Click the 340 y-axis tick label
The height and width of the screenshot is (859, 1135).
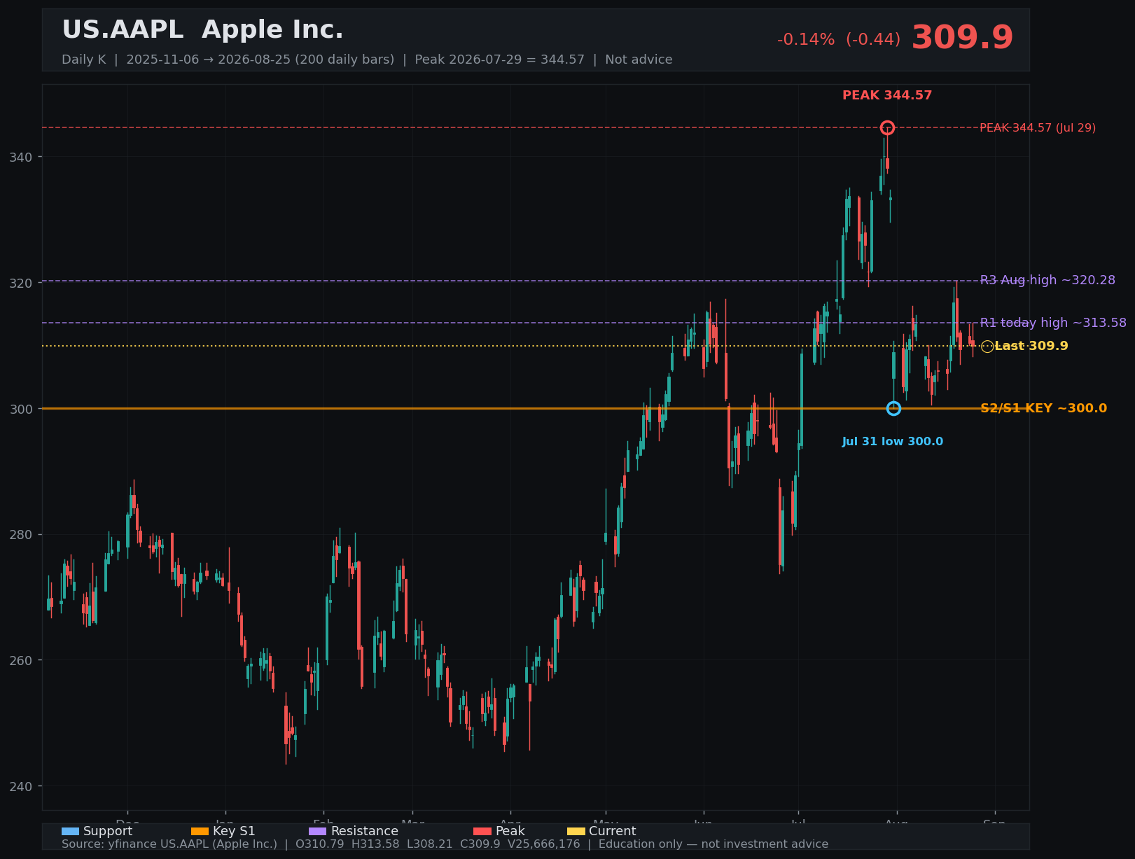(x=21, y=157)
